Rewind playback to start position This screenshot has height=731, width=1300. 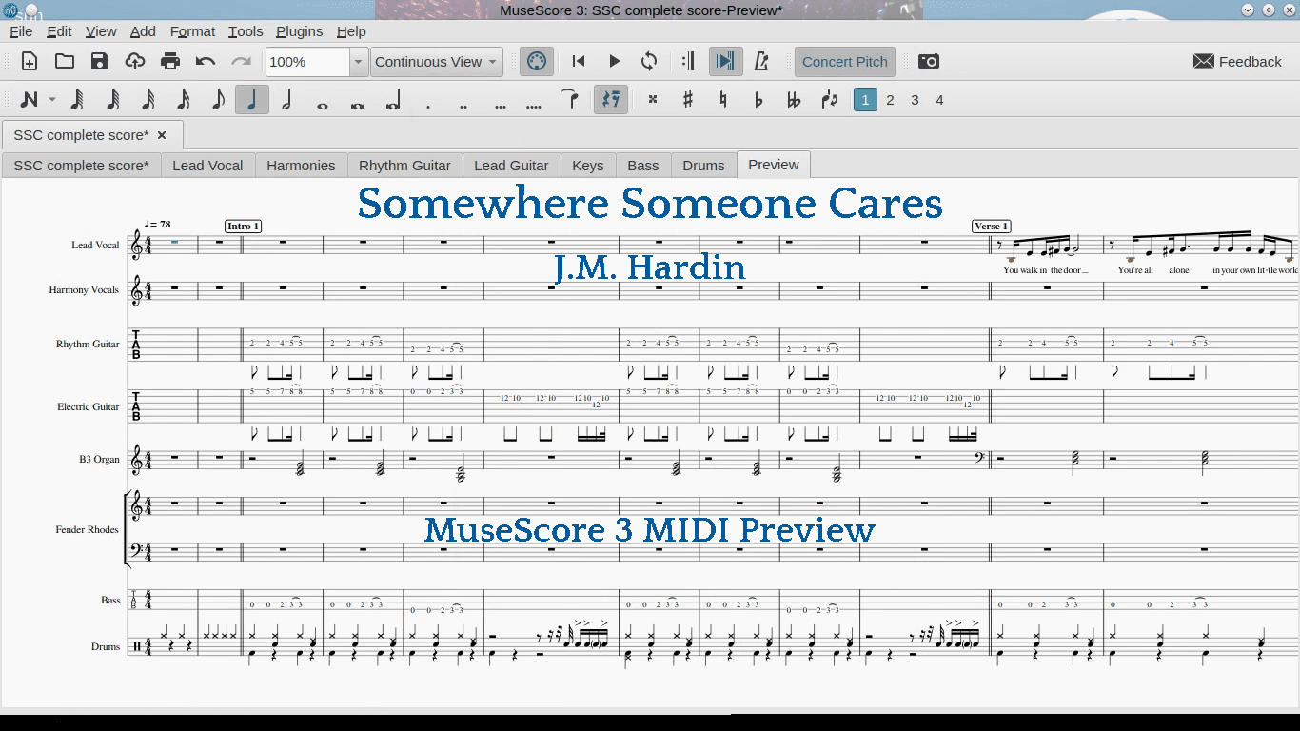click(x=579, y=62)
